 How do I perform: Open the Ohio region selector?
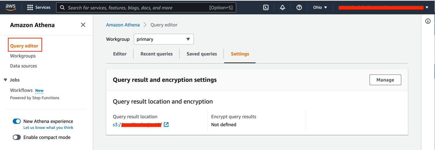pos(320,7)
